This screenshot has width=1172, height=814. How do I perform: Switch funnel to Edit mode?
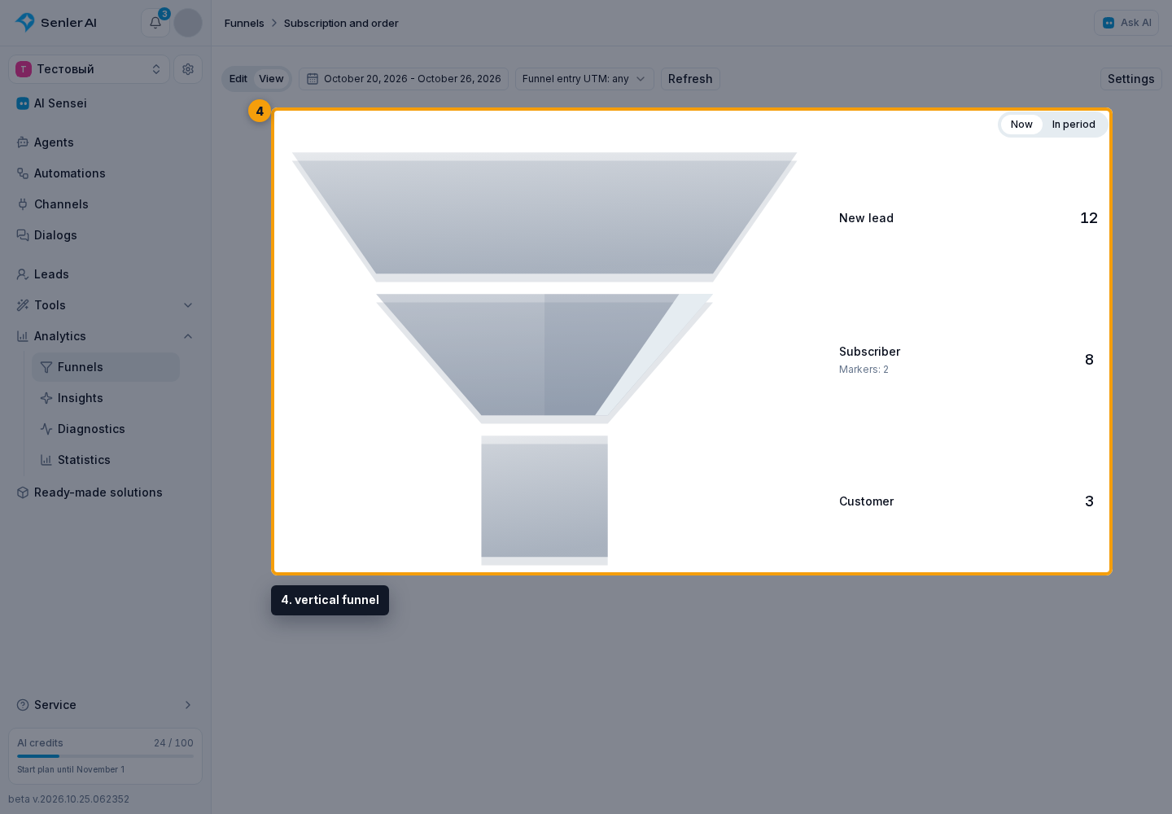click(238, 79)
